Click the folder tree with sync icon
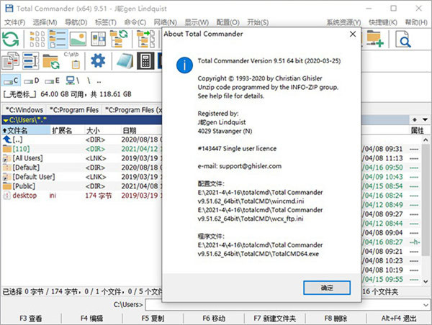This screenshot has height=325, width=432. coord(119,39)
